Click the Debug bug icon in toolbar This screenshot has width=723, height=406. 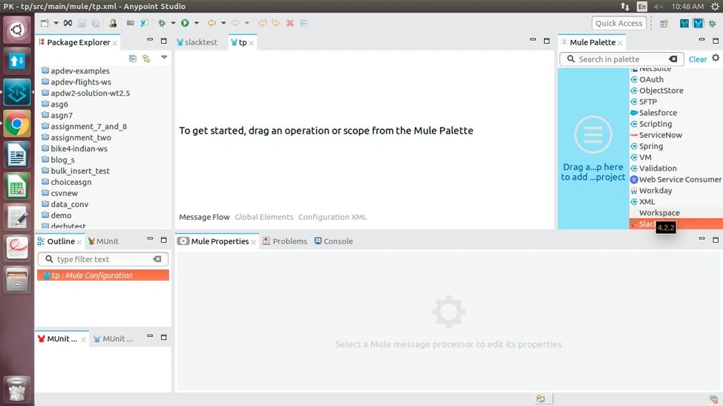tap(162, 23)
